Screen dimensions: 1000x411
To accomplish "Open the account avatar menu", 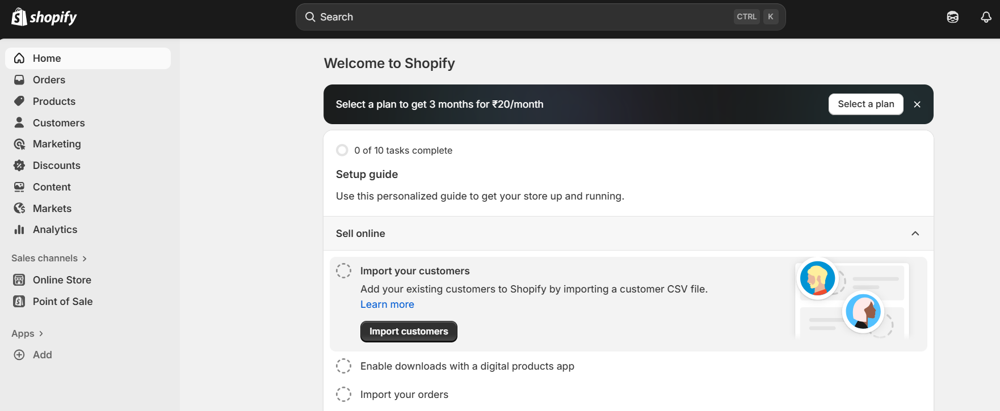I will point(952,17).
